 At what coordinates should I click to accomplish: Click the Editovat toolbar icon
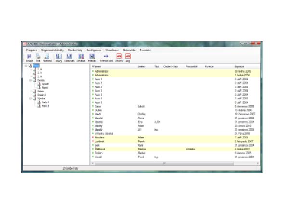(70, 56)
